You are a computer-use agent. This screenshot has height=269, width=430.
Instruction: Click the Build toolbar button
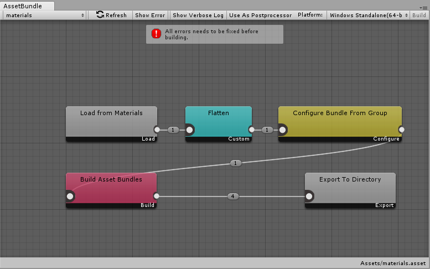click(419, 15)
